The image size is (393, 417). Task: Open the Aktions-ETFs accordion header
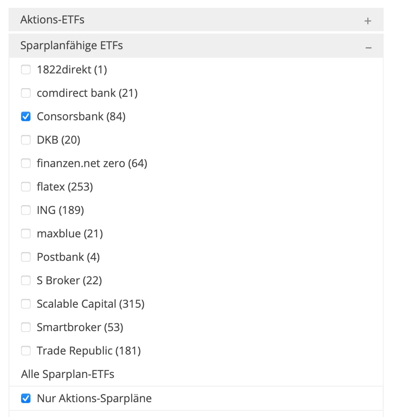click(x=196, y=20)
